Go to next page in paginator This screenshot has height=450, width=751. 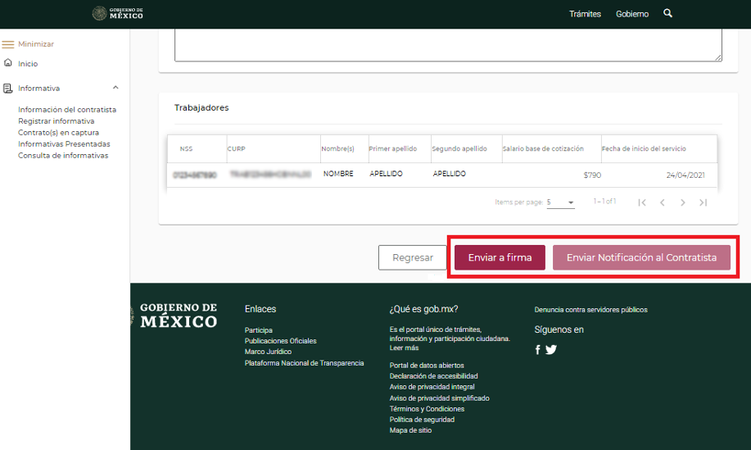[x=682, y=202]
